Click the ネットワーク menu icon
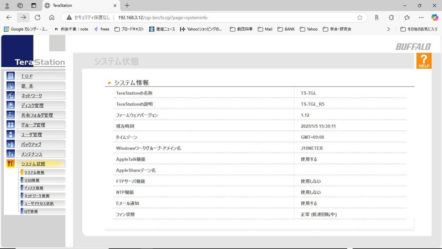Viewport: 442px width, 249px height. click(x=11, y=96)
